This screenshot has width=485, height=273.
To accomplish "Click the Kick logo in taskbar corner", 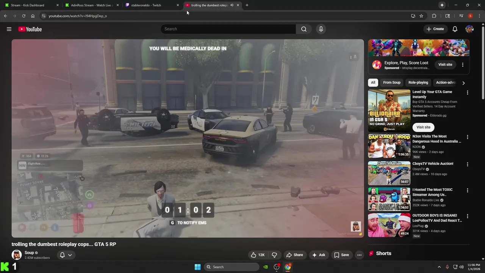I will point(5,267).
